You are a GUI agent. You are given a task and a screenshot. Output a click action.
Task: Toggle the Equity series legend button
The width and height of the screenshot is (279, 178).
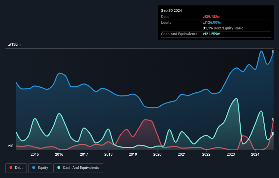(40, 168)
